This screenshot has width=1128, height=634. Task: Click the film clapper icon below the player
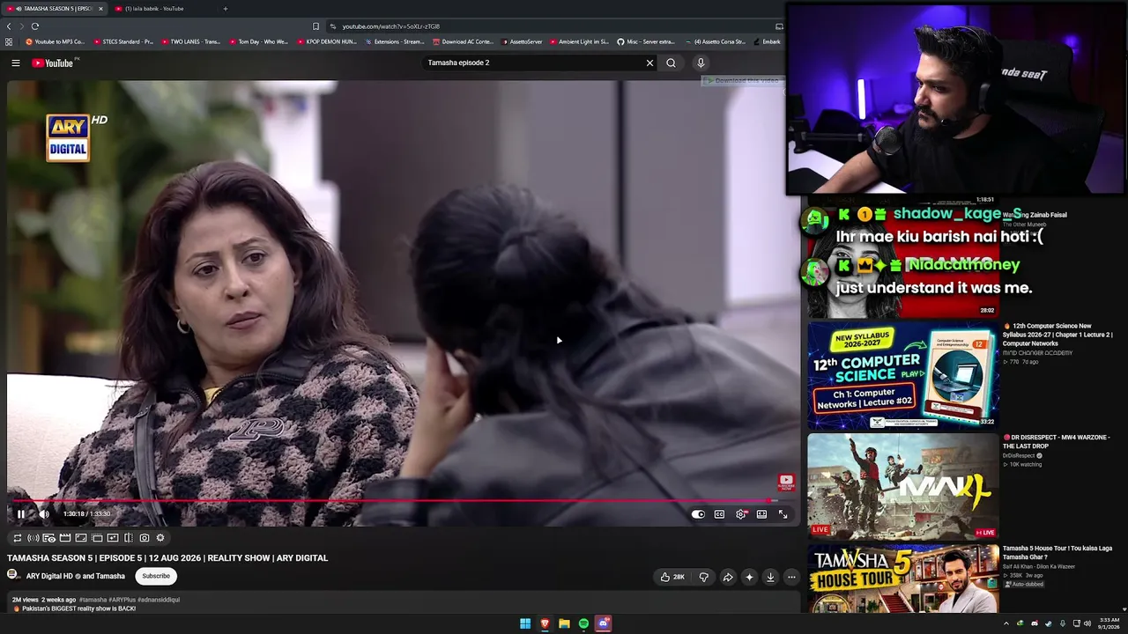tap(65, 538)
